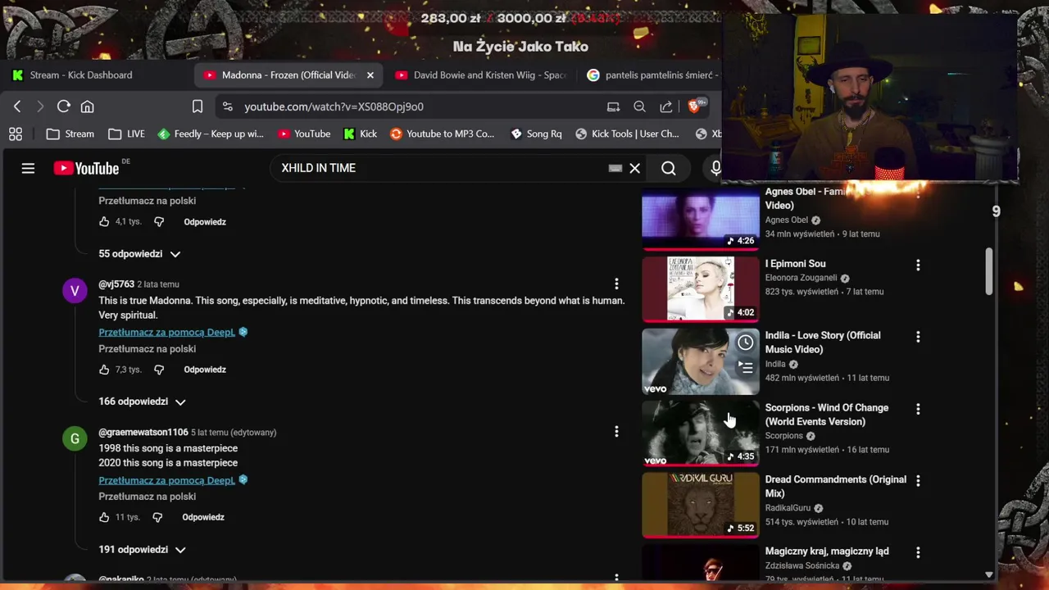The image size is (1049, 590).
Task: Close the Madonna - Frozen tab
Action: (x=370, y=75)
